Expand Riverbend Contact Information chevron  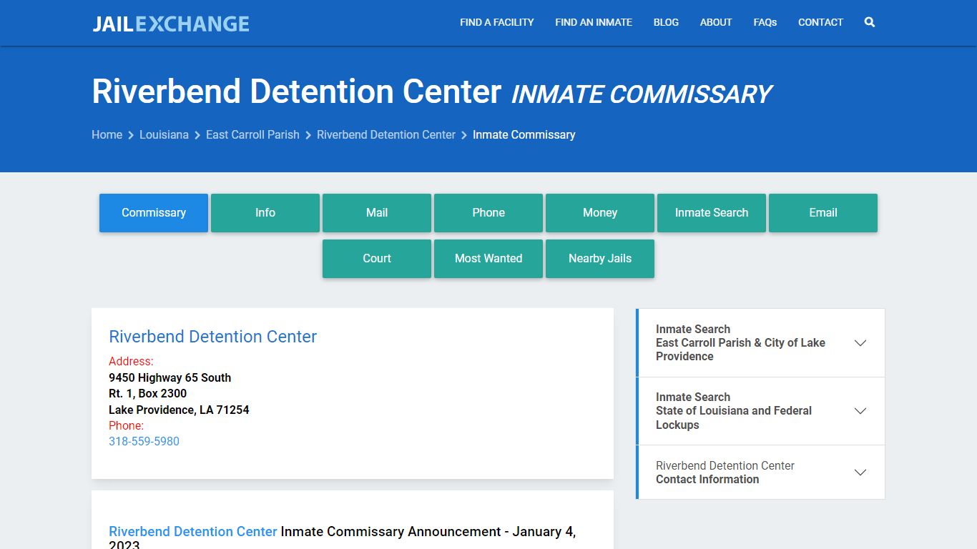point(860,473)
